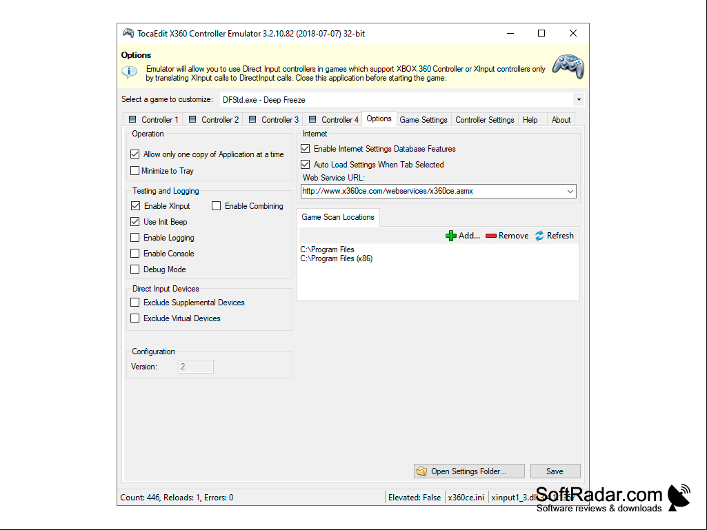Click the gamepad app icon in title bar

pos(128,33)
